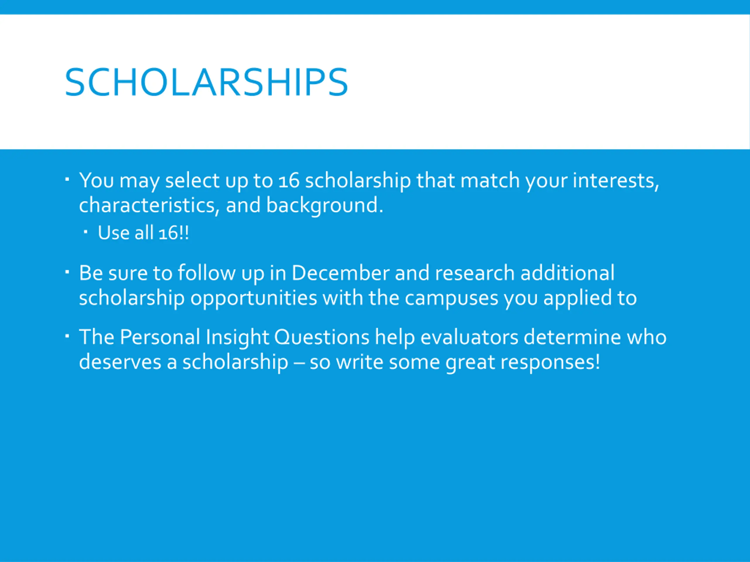This screenshot has height=562, width=750.
Task: Click the word 'interests,' in first bullet
Action: click(616, 181)
